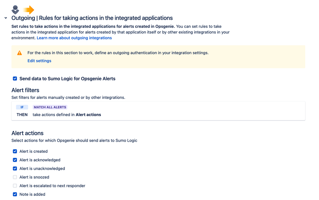Click the Alert filters heading
Viewport: 319px width, 200px height.
[25, 90]
